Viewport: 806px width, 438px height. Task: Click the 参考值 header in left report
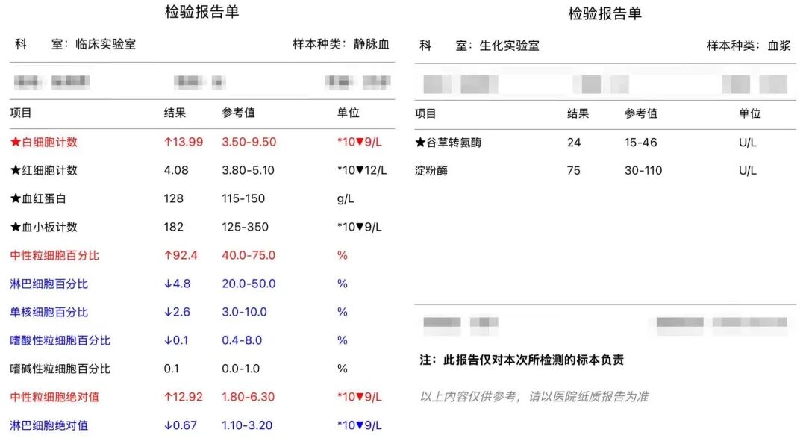238,113
